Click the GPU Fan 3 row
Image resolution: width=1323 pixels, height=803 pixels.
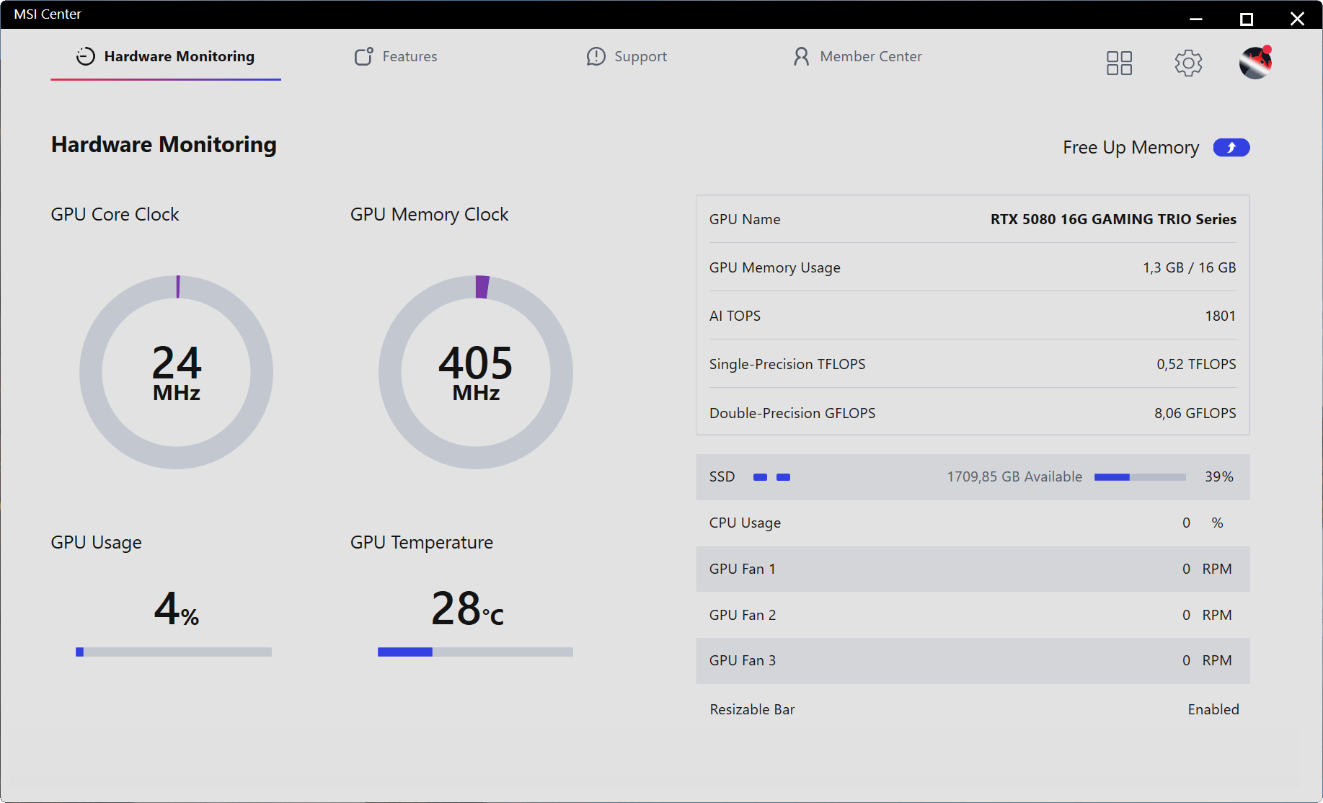point(973,660)
